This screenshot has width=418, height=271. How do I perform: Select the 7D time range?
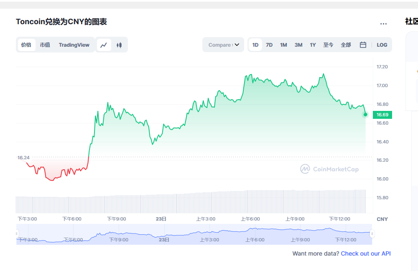click(269, 45)
